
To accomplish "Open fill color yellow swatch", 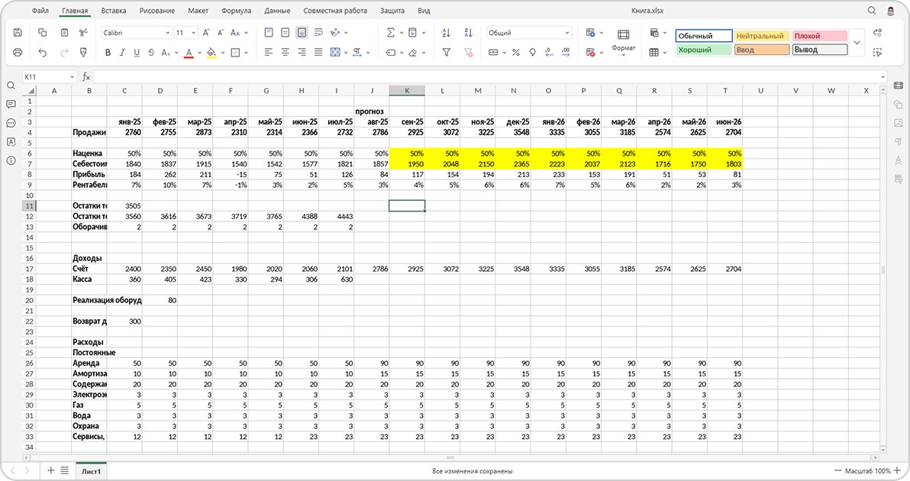I will [x=211, y=52].
